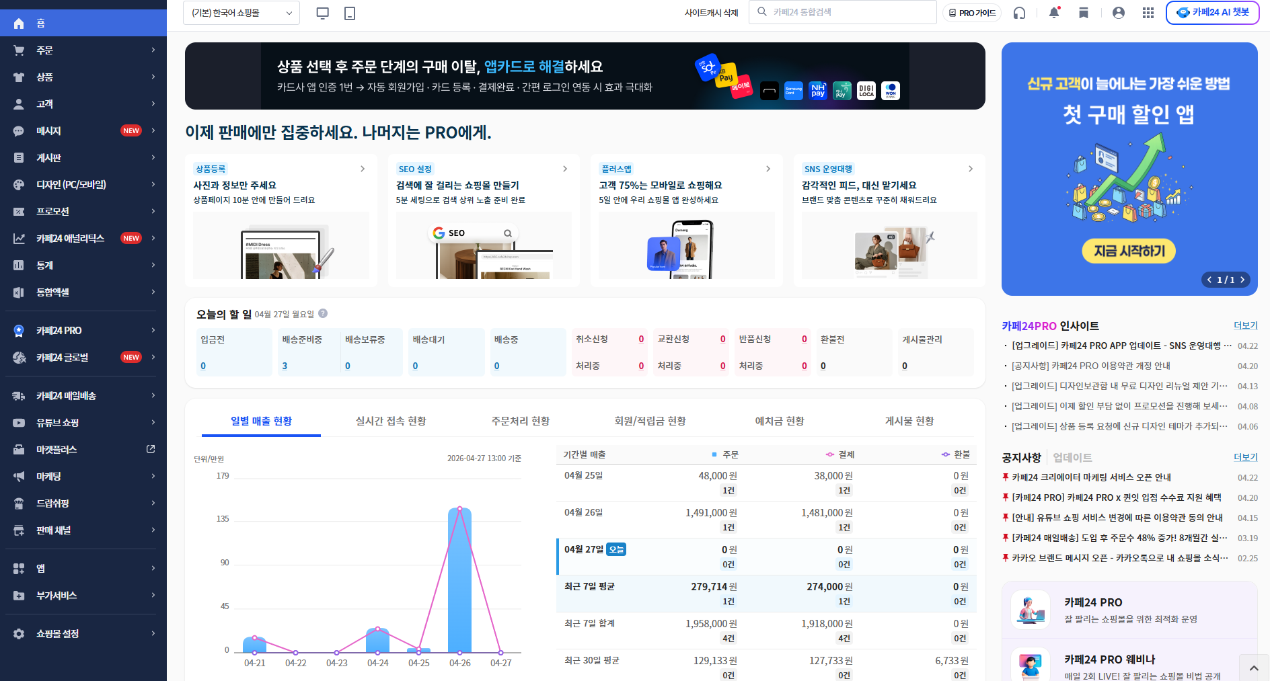The width and height of the screenshot is (1270, 681).
Task: Click 더보기 next to 공지사항
Action: (1246, 457)
